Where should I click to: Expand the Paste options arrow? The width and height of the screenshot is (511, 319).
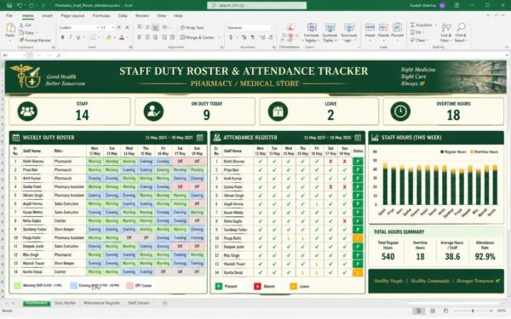[10, 40]
